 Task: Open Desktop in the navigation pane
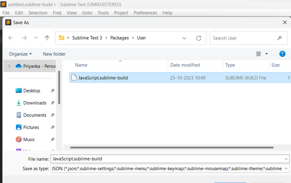32,91
